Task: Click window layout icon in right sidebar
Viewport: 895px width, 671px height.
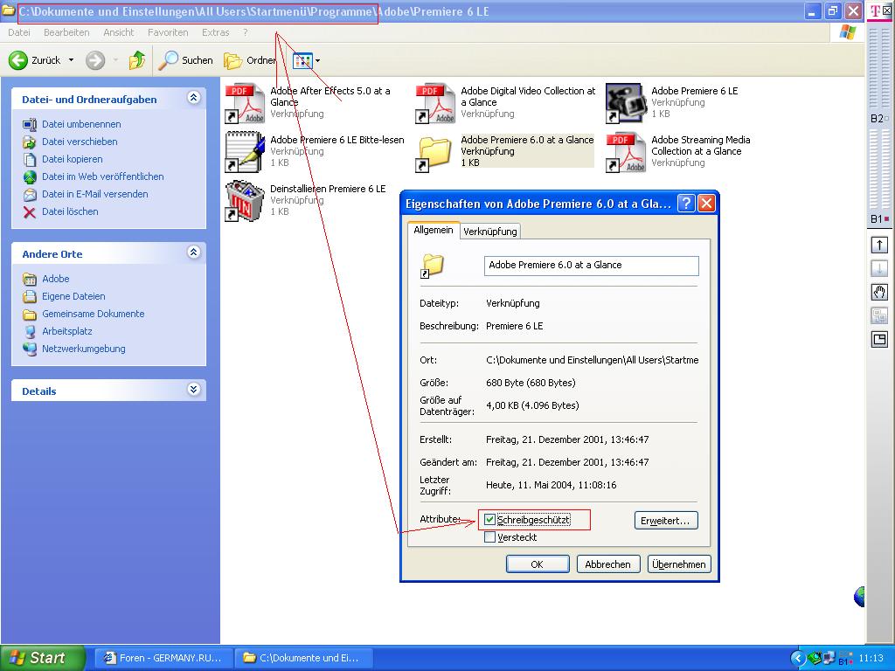Action: click(x=879, y=340)
